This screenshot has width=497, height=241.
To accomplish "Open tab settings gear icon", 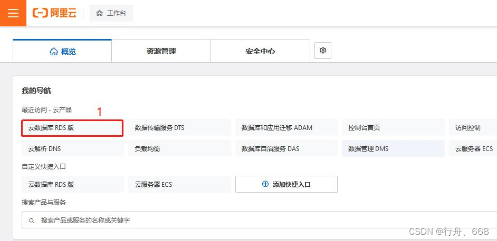I will point(323,51).
